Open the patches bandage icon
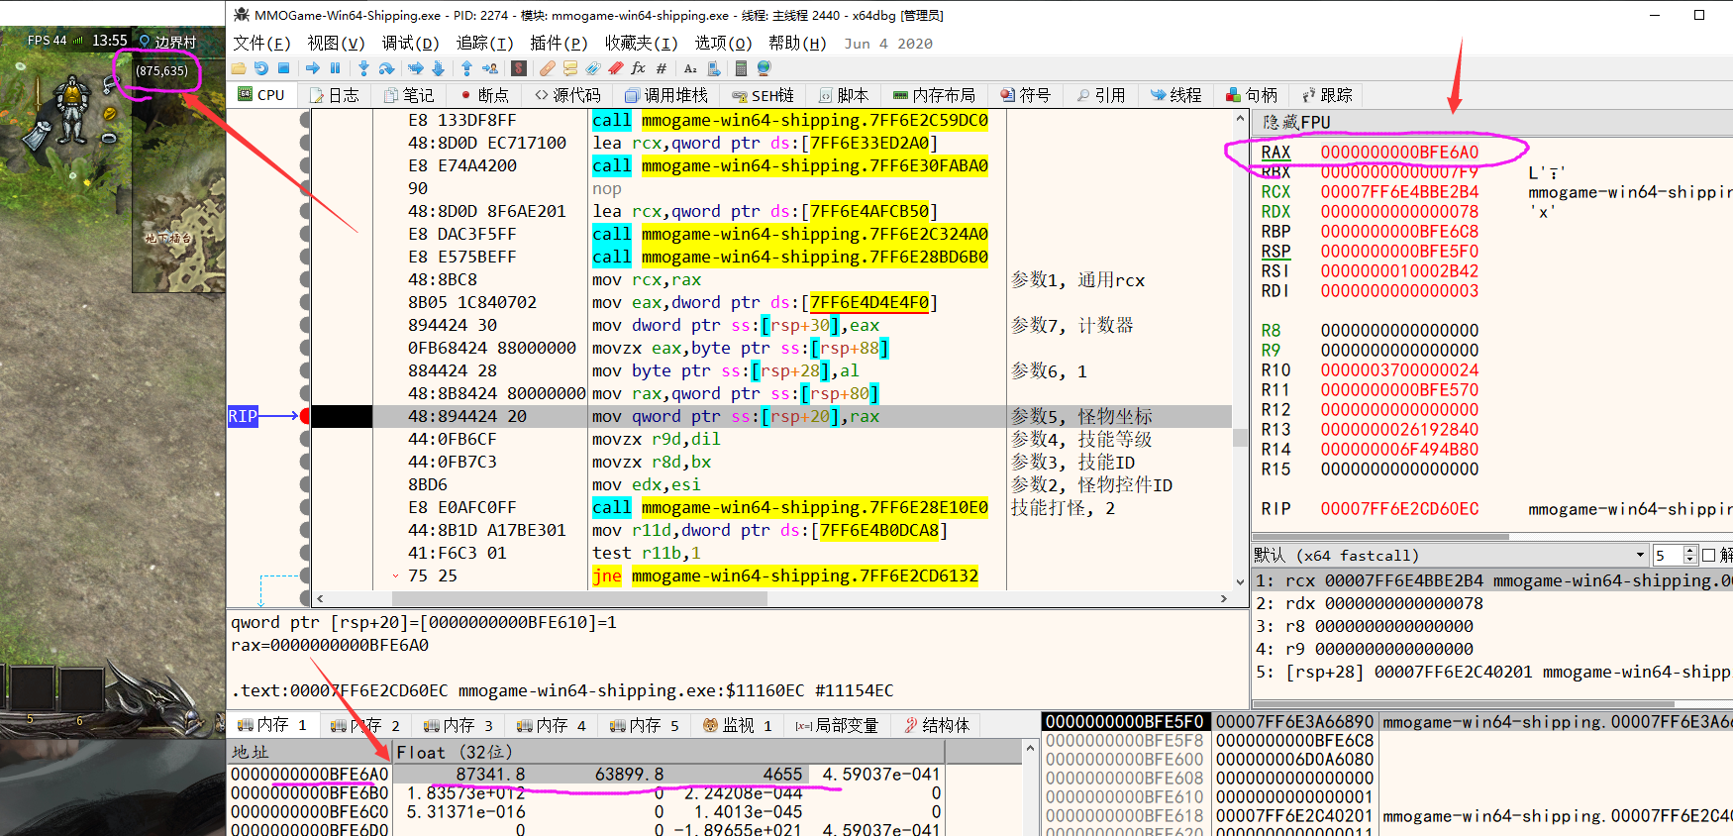 click(x=547, y=68)
